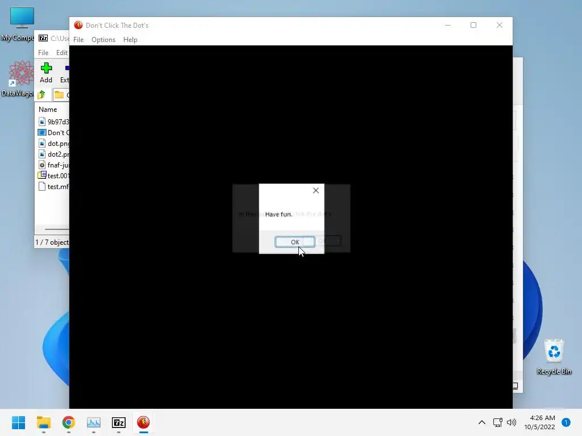Open the notification badge in the tray
This screenshot has width=582, height=436.
(566, 422)
